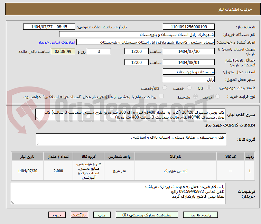Image resolution: width=261 pixels, height=224 pixels.
Task: Toggle the اسناد خزانه اسلامی payment checkbox
Action: 161,96
